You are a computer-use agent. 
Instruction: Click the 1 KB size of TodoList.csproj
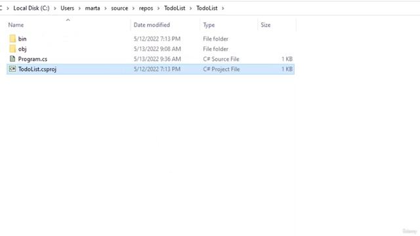point(287,69)
